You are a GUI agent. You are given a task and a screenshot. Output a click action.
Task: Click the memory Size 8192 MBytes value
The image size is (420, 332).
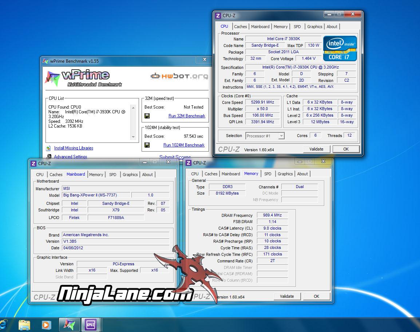coord(227,193)
